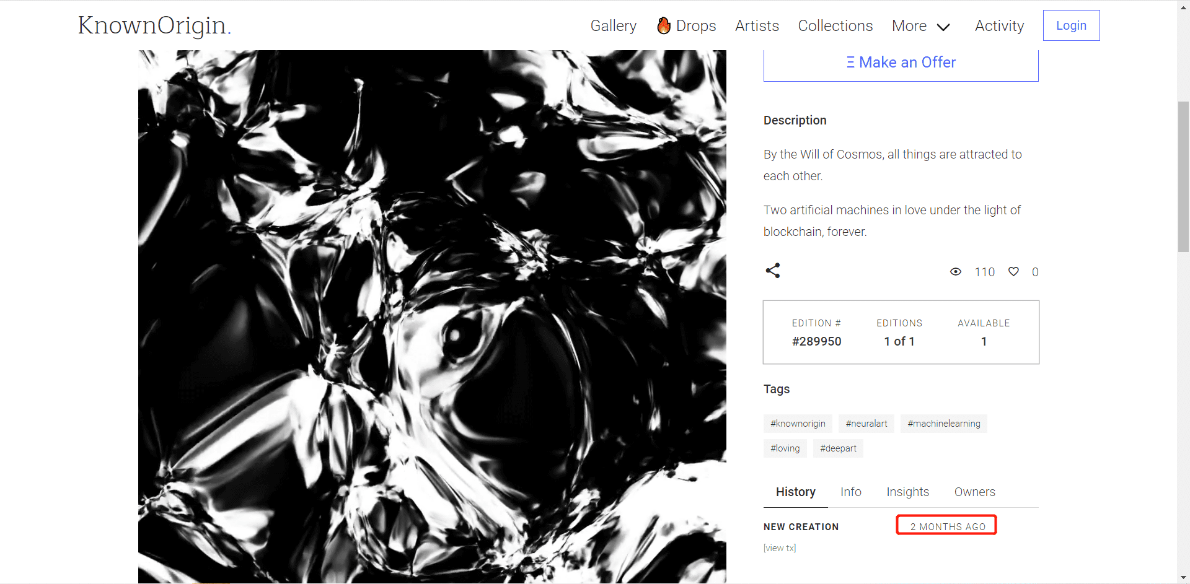Click the eye views icon

click(x=956, y=271)
